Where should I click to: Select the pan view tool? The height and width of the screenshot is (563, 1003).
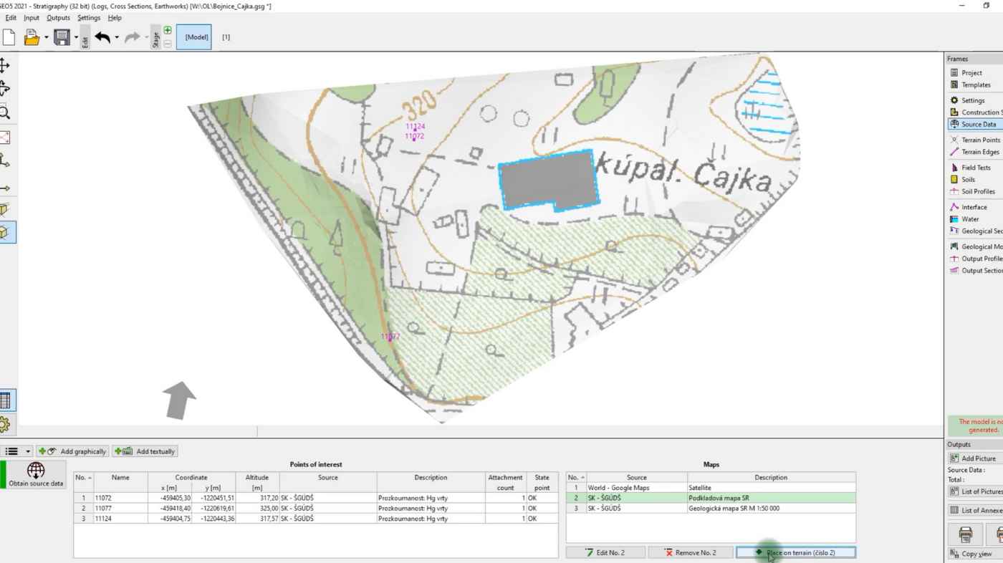(x=4, y=66)
